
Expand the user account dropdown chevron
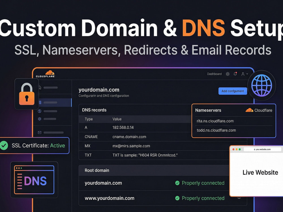[x=247, y=74]
